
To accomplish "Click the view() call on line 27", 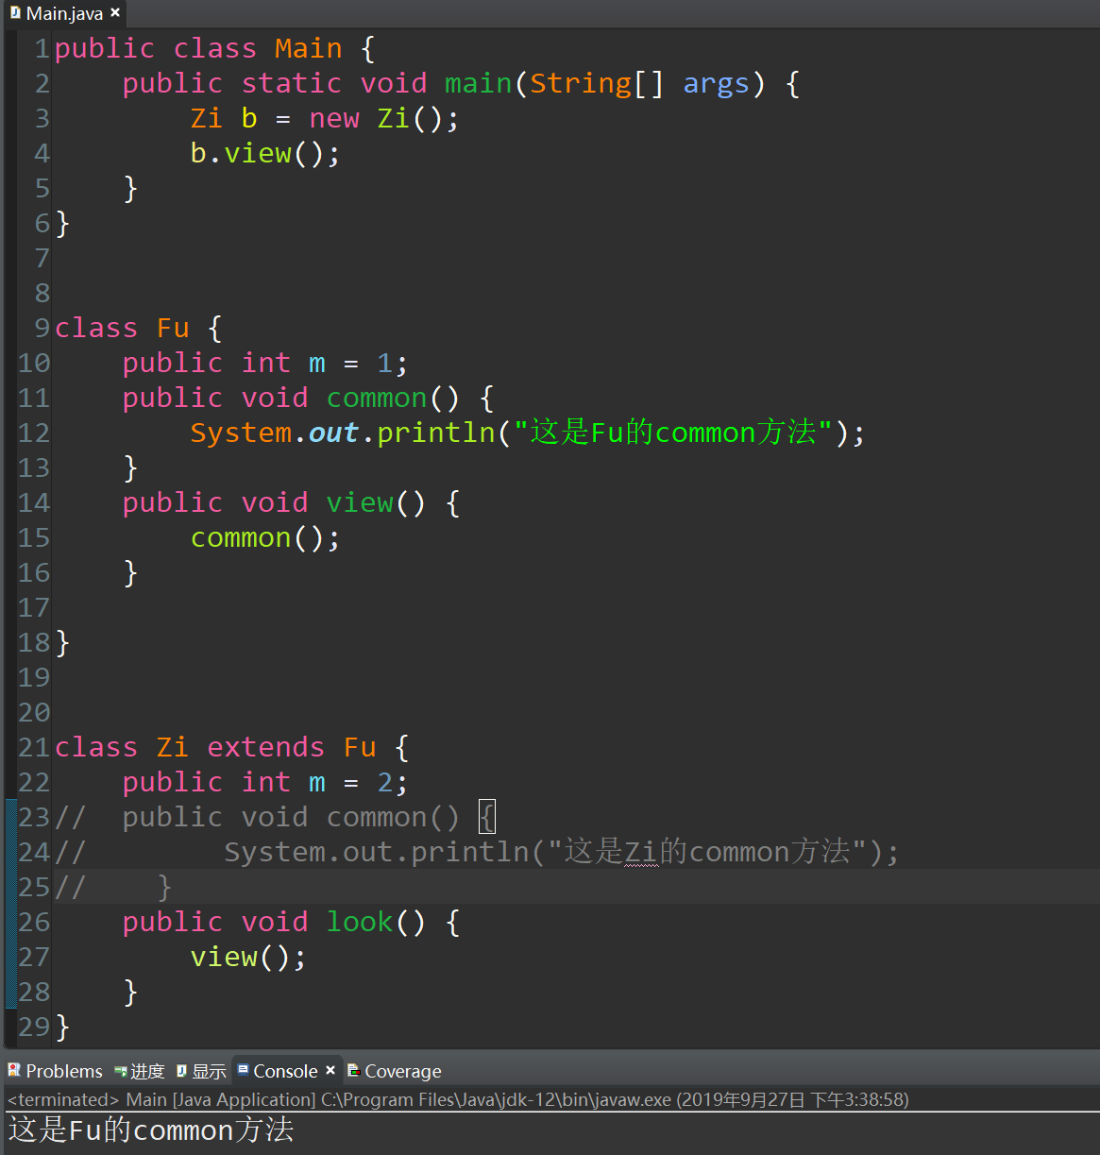I will click(248, 957).
